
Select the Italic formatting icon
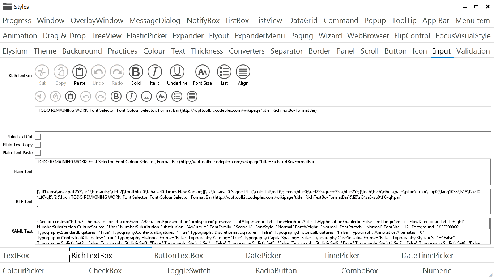click(155, 72)
